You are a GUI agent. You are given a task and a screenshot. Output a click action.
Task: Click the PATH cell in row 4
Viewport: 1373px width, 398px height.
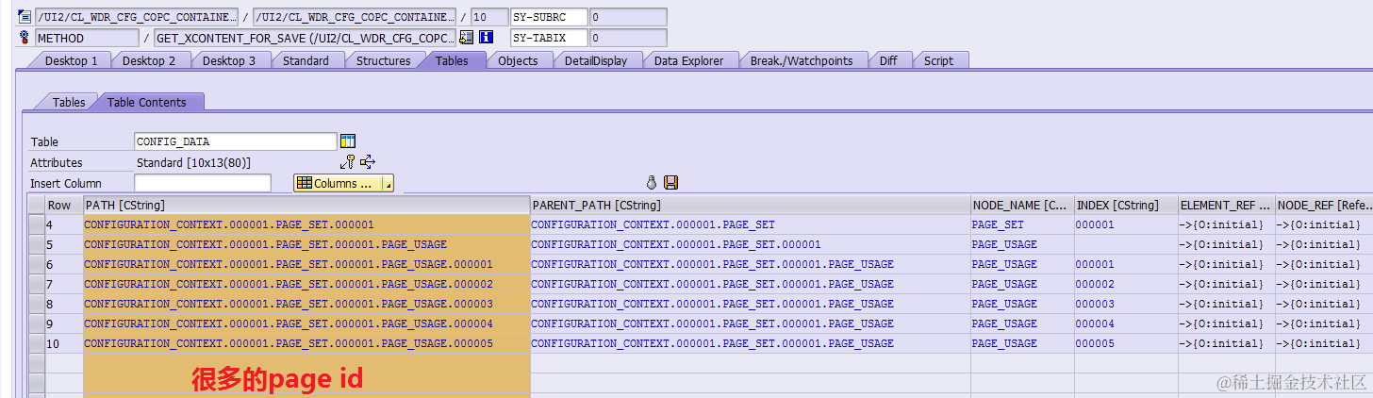pyautogui.click(x=306, y=224)
